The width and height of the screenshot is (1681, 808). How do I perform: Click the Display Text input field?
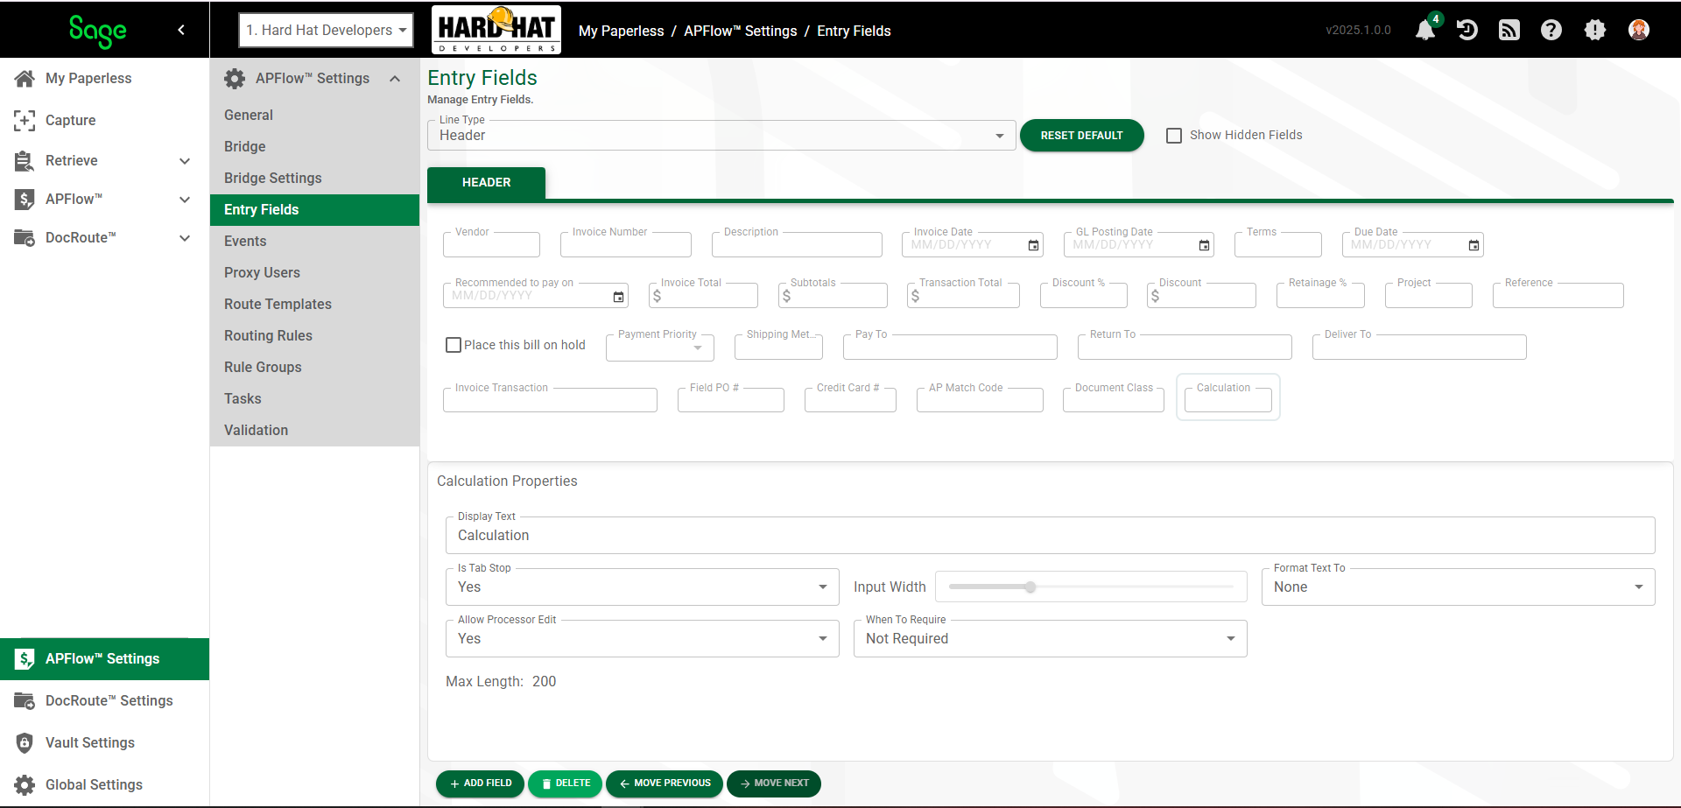[x=1050, y=535]
